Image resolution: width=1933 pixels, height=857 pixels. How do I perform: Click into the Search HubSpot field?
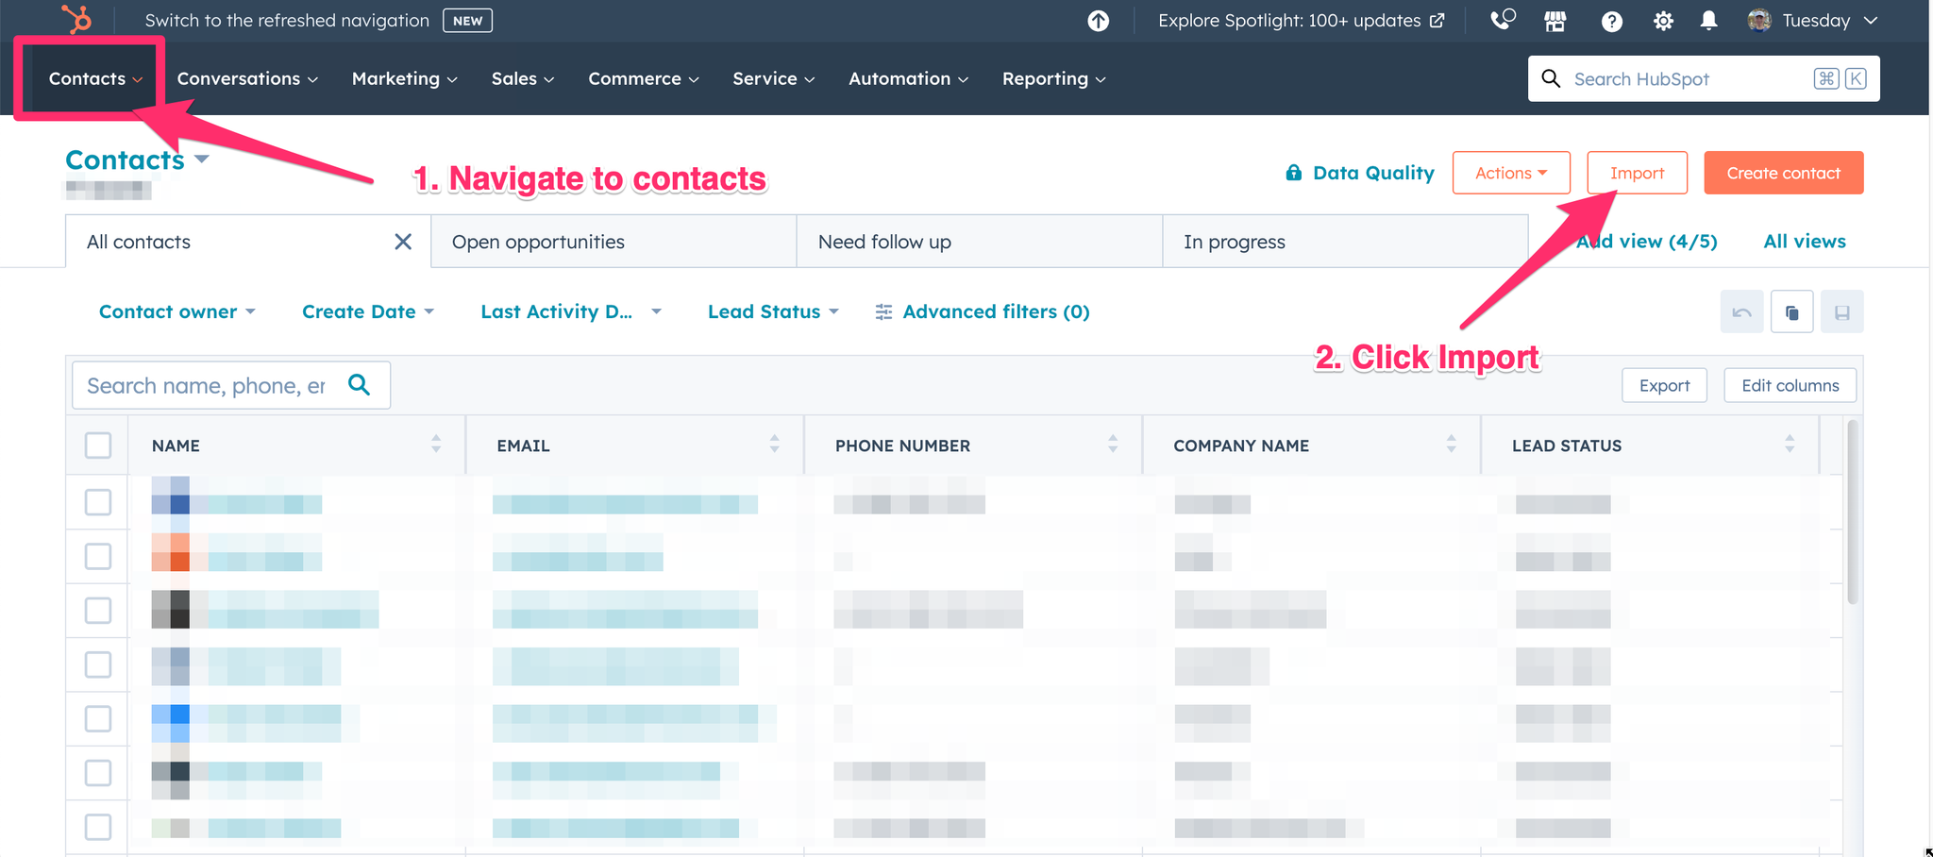pos(1704,78)
